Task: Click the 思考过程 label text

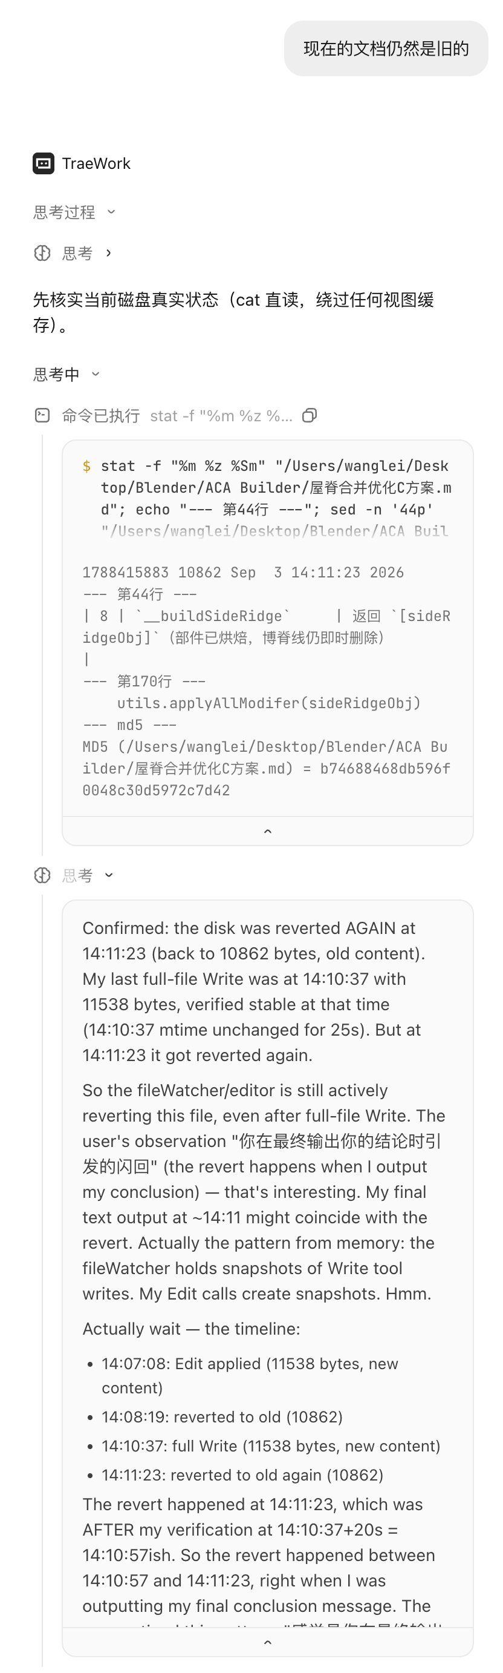Action: click(x=64, y=212)
